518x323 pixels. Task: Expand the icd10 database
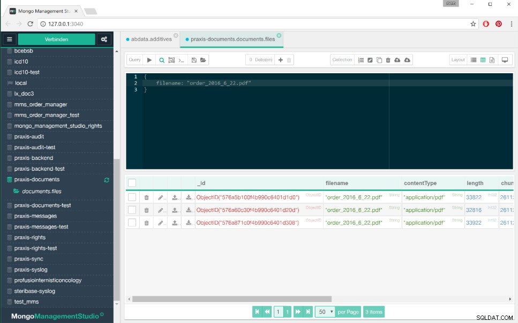point(21,61)
